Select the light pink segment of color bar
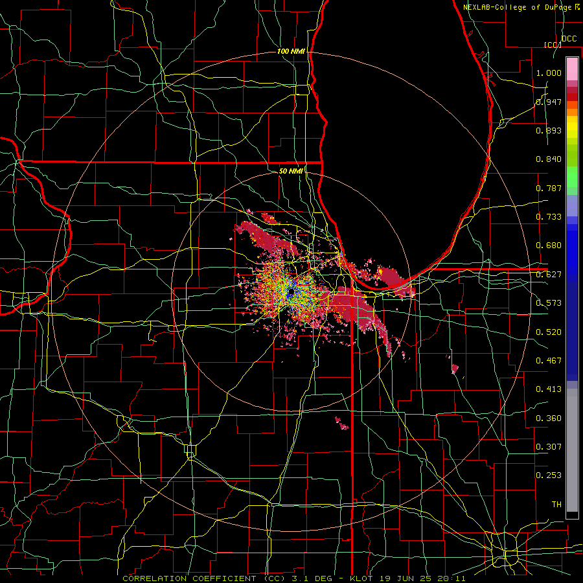 click(x=572, y=69)
